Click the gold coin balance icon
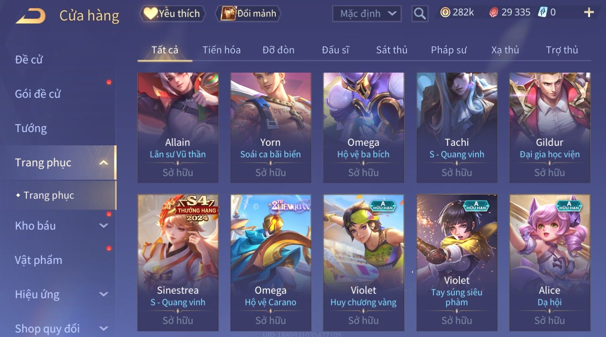Image resolution: width=606 pixels, height=337 pixels. 445,12
